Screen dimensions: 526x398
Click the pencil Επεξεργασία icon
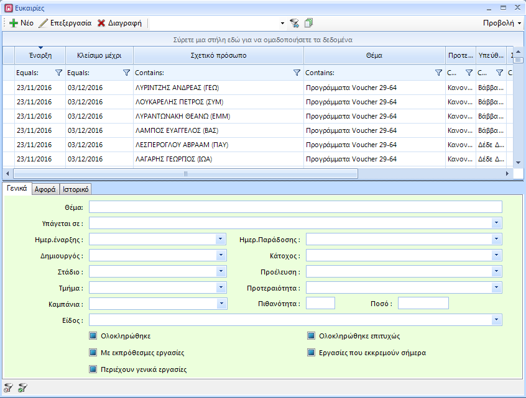click(44, 23)
